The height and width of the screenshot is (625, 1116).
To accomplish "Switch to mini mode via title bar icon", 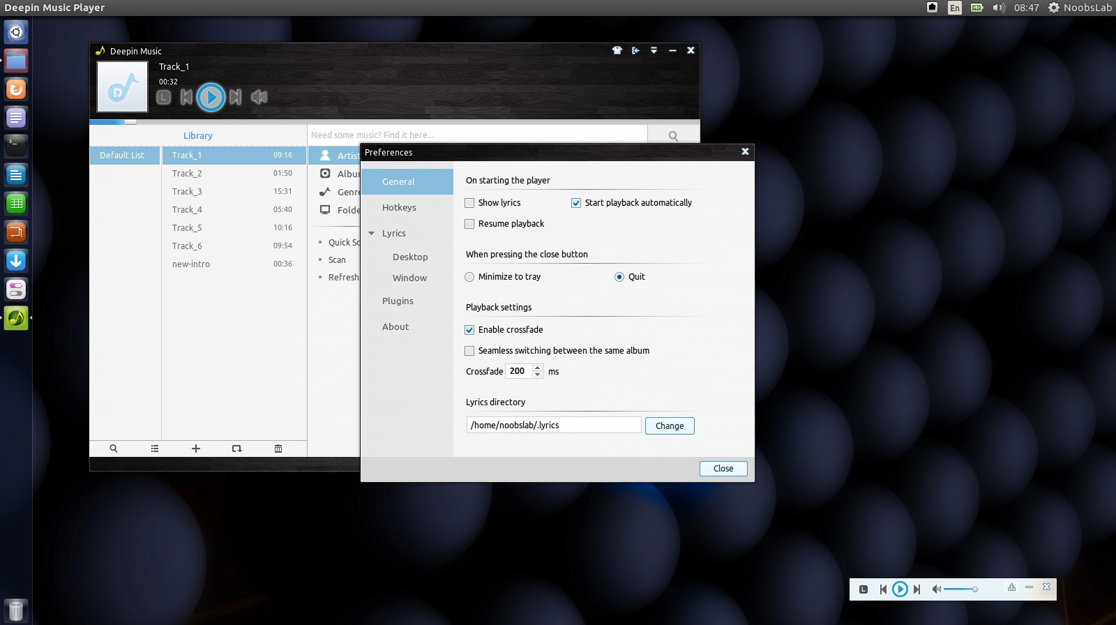I will pyautogui.click(x=635, y=50).
